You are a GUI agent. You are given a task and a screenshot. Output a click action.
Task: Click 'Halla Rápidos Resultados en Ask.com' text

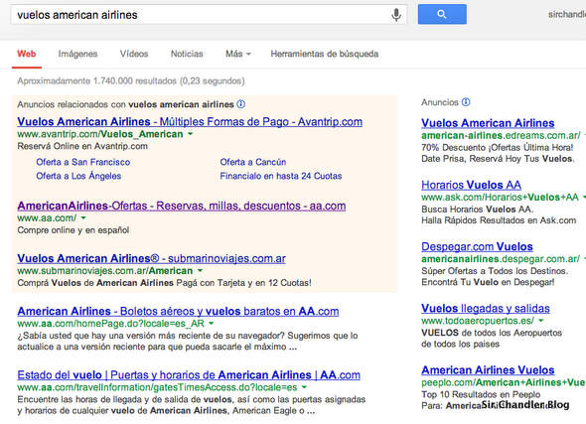pos(499,220)
